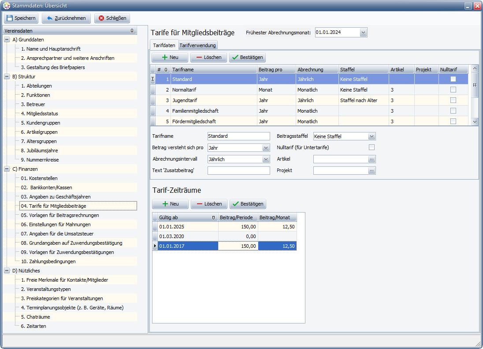Click ellipsis button of Projekt field
Viewport: 483px width, 349px height.
pos(372,170)
